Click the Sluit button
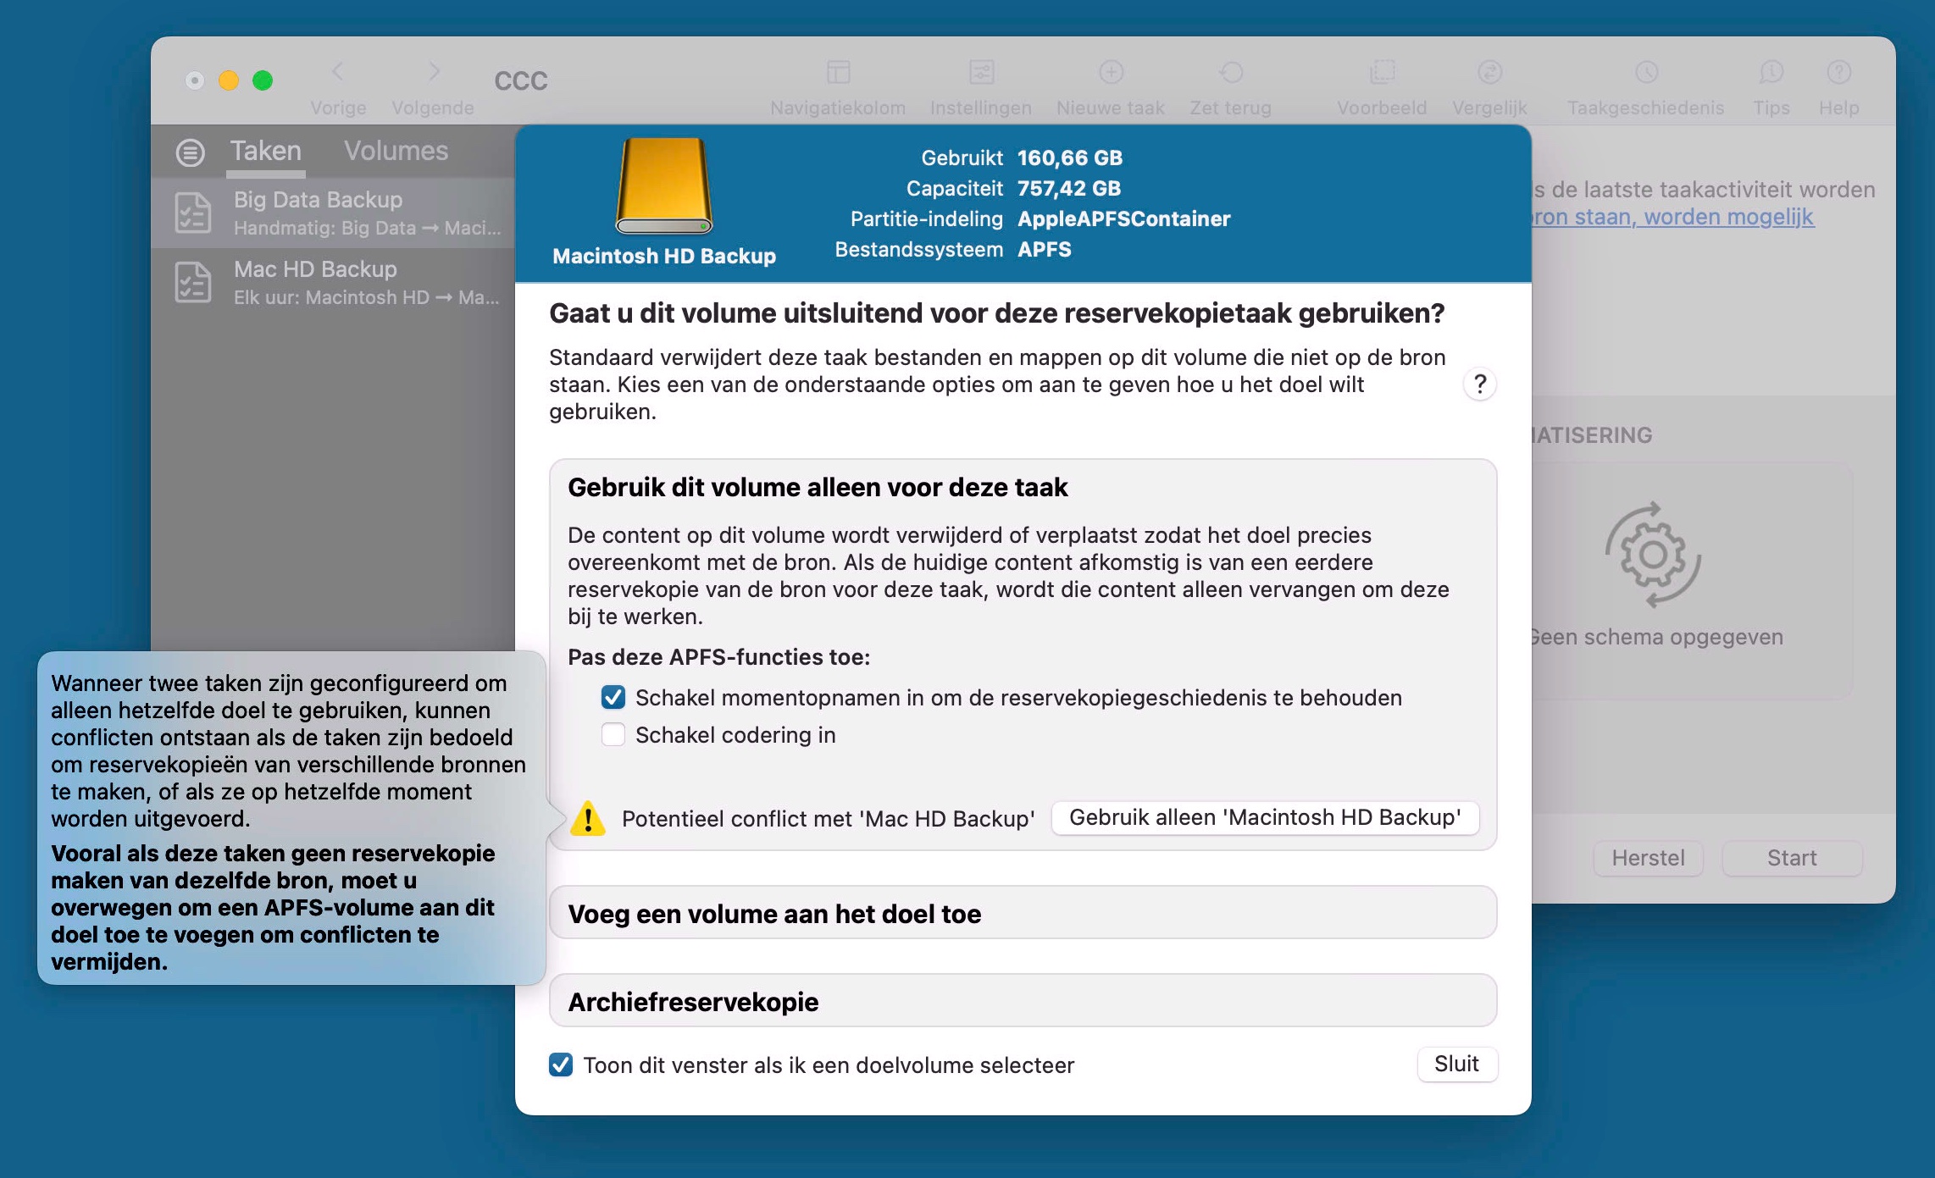Screen dimensions: 1935x1178 (x=1456, y=1064)
